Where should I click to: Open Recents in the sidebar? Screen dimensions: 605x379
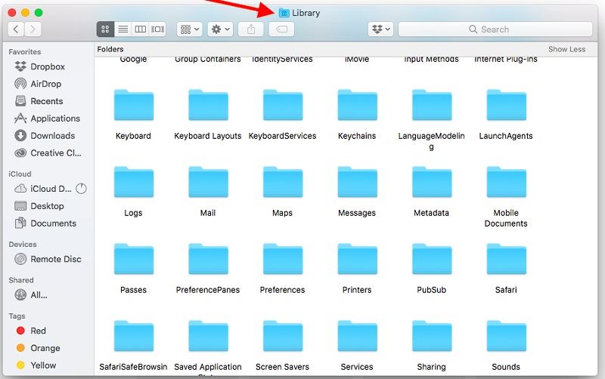click(39, 101)
